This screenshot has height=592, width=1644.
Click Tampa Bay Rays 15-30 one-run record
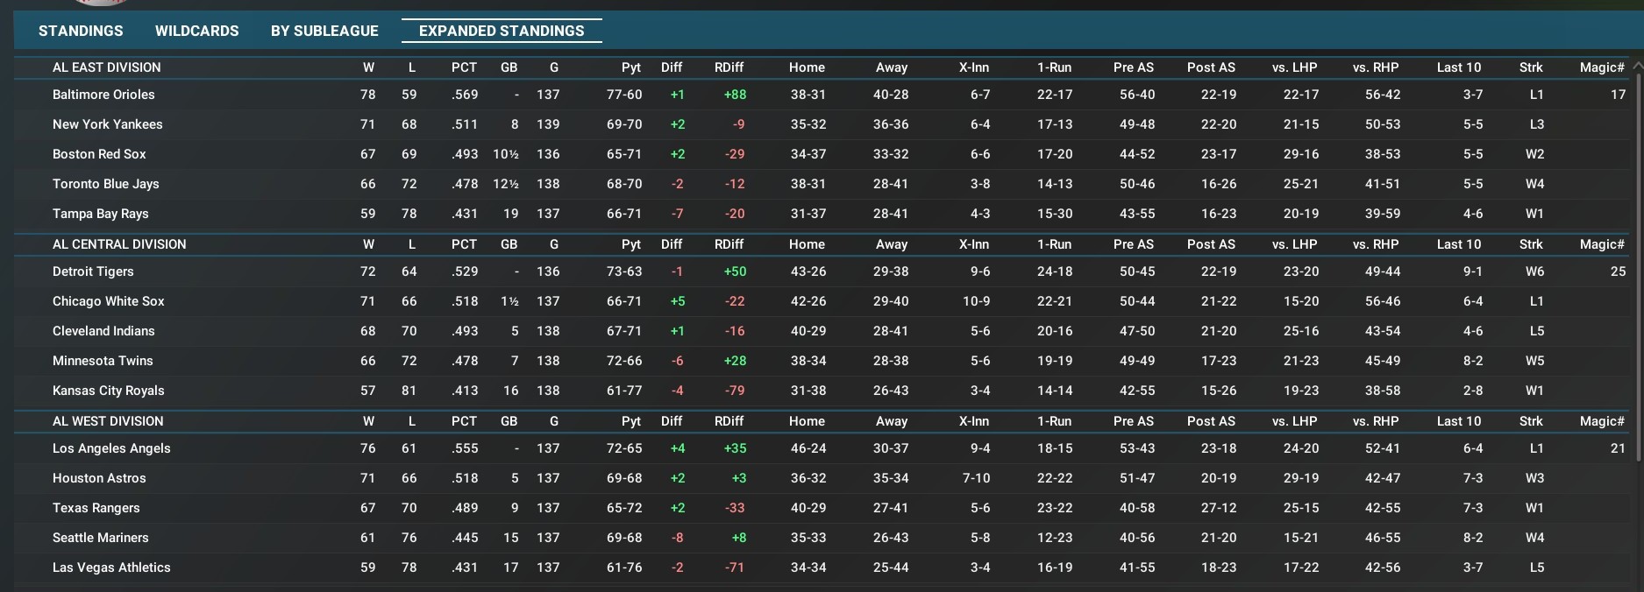1055,214
